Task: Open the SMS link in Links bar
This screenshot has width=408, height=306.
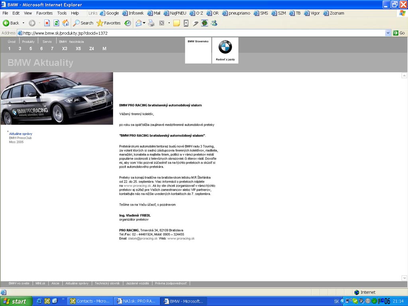Action: [x=261, y=13]
